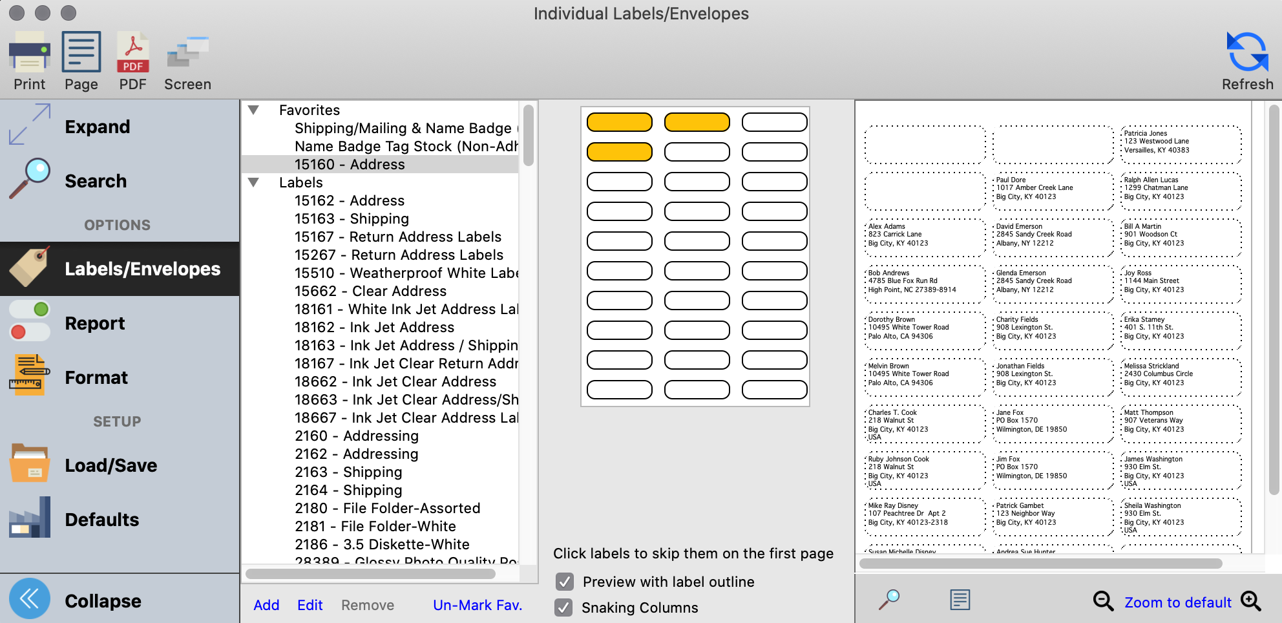1282x623 pixels.
Task: Export using the PDF icon
Action: coord(133,52)
